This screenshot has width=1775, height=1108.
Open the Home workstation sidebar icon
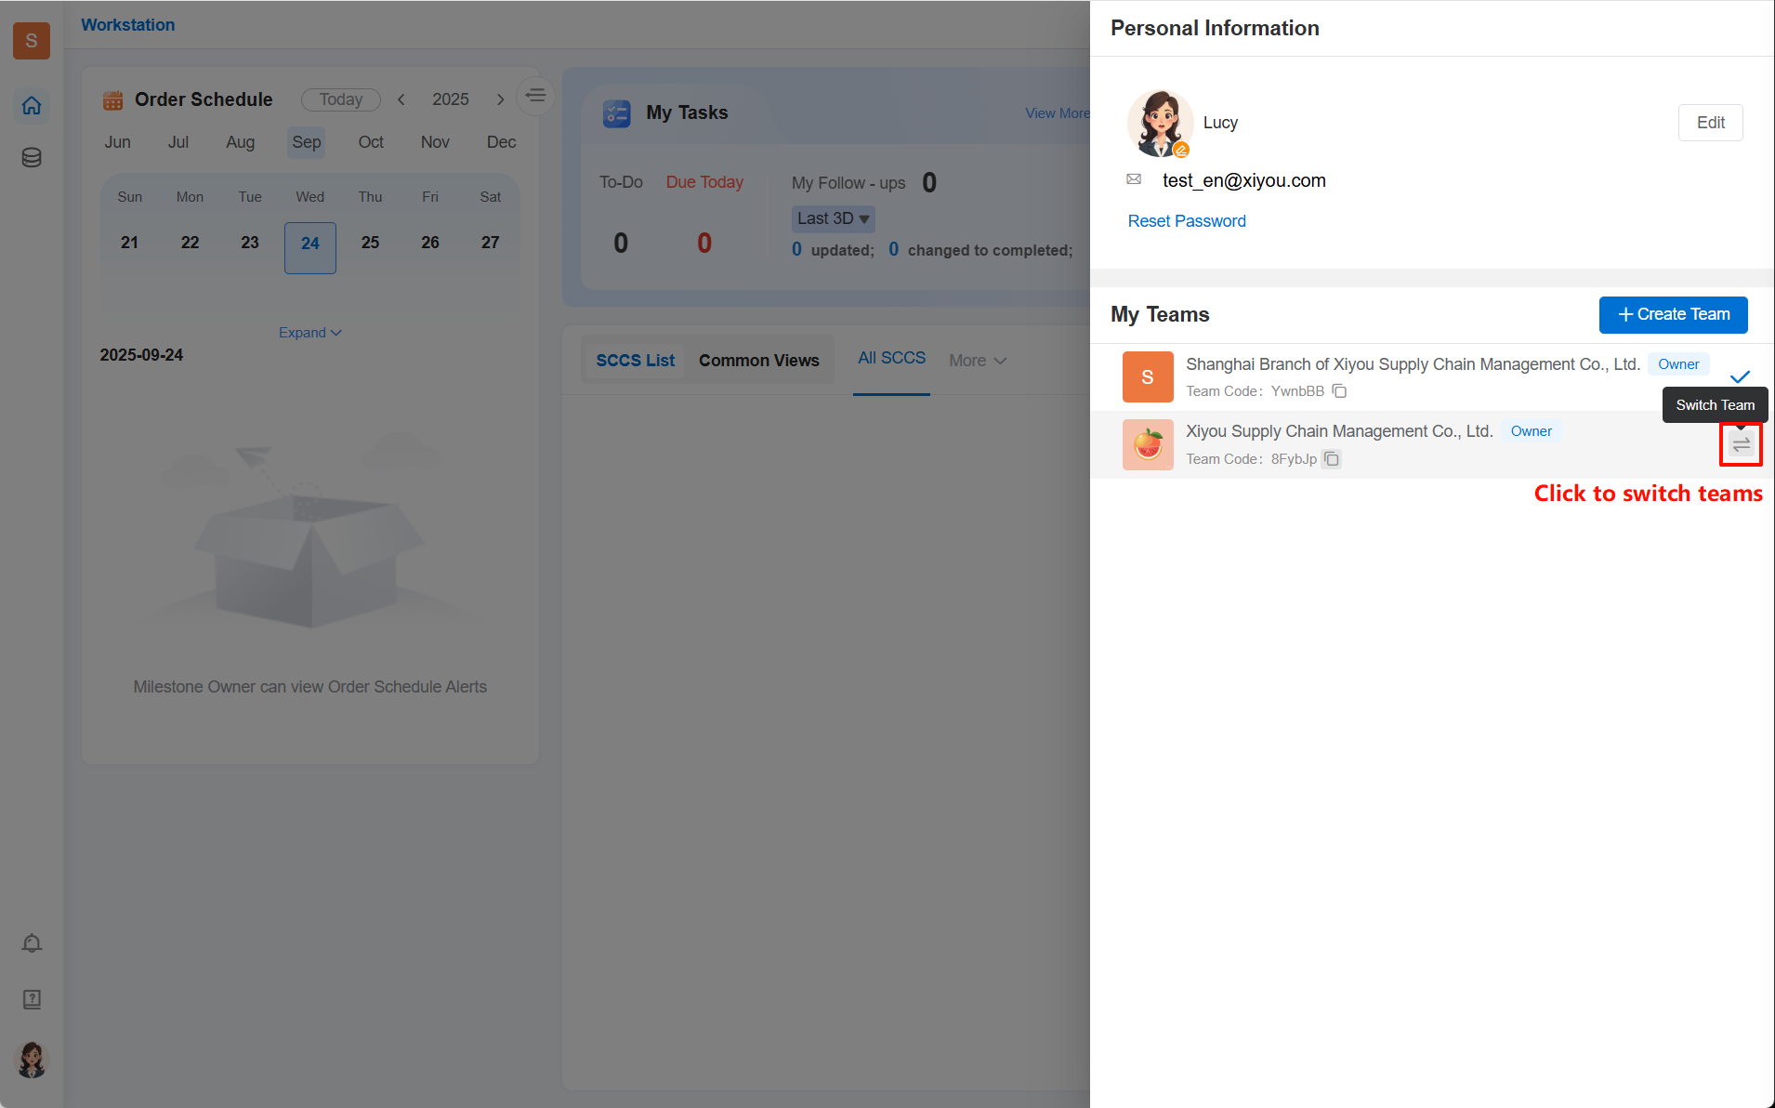point(32,106)
